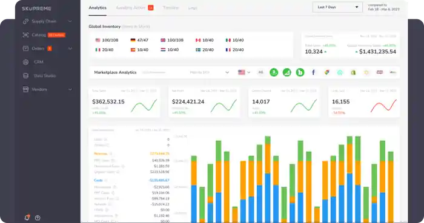Screen dimensions: 424x223
Task: Click the Swedish flag in Global Inventory
Action: [198, 50]
